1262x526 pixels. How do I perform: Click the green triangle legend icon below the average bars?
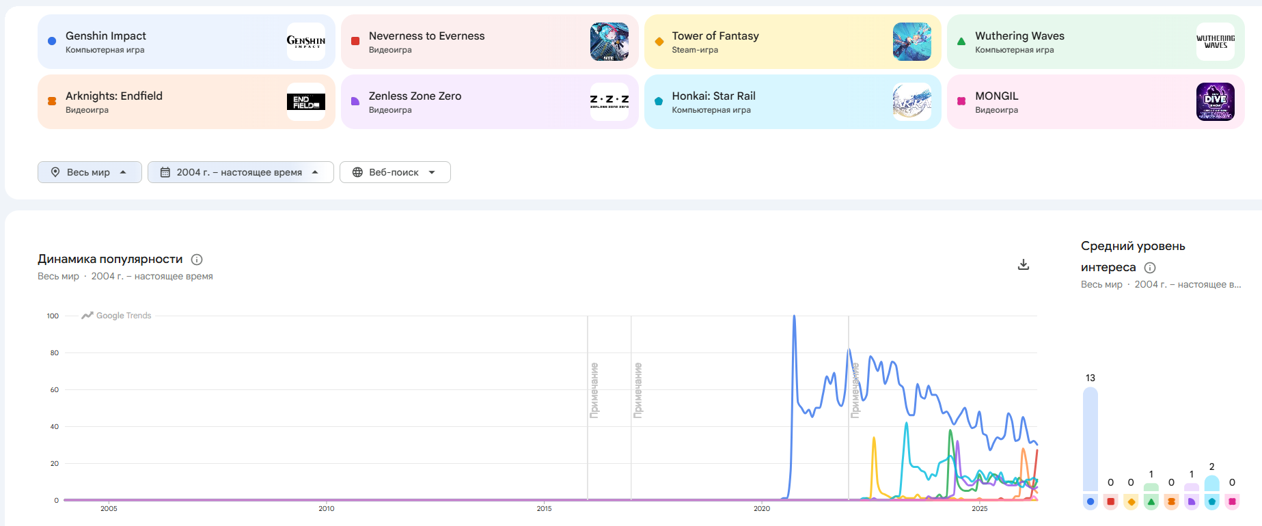pyautogui.click(x=1151, y=501)
